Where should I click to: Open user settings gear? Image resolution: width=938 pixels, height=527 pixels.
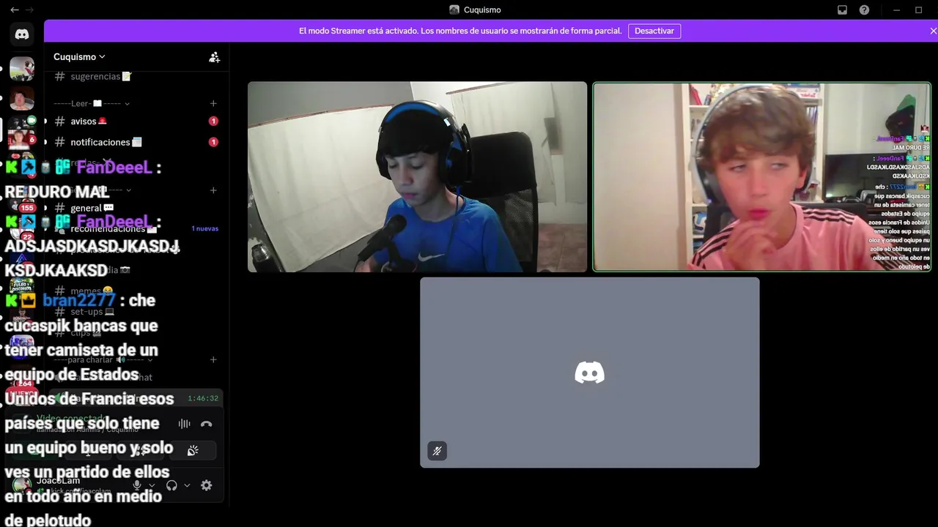[207, 485]
